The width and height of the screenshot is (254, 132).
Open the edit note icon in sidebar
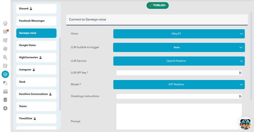tap(5, 40)
